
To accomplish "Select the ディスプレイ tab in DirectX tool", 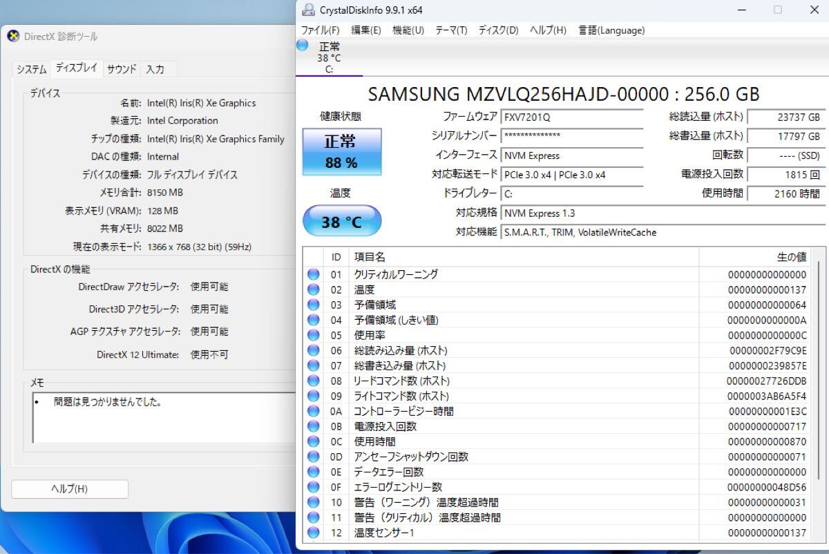I will pyautogui.click(x=76, y=68).
